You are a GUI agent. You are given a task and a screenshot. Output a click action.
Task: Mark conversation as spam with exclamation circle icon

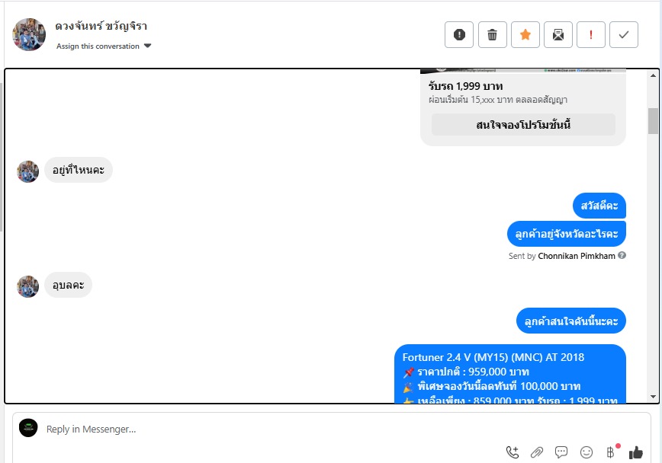click(x=459, y=34)
